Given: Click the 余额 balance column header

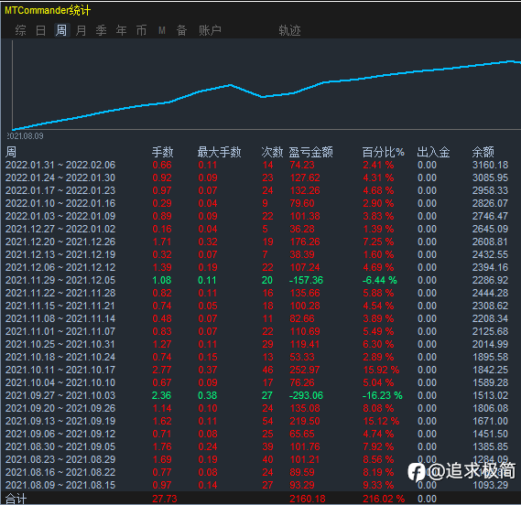Looking at the screenshot, I should (x=483, y=152).
